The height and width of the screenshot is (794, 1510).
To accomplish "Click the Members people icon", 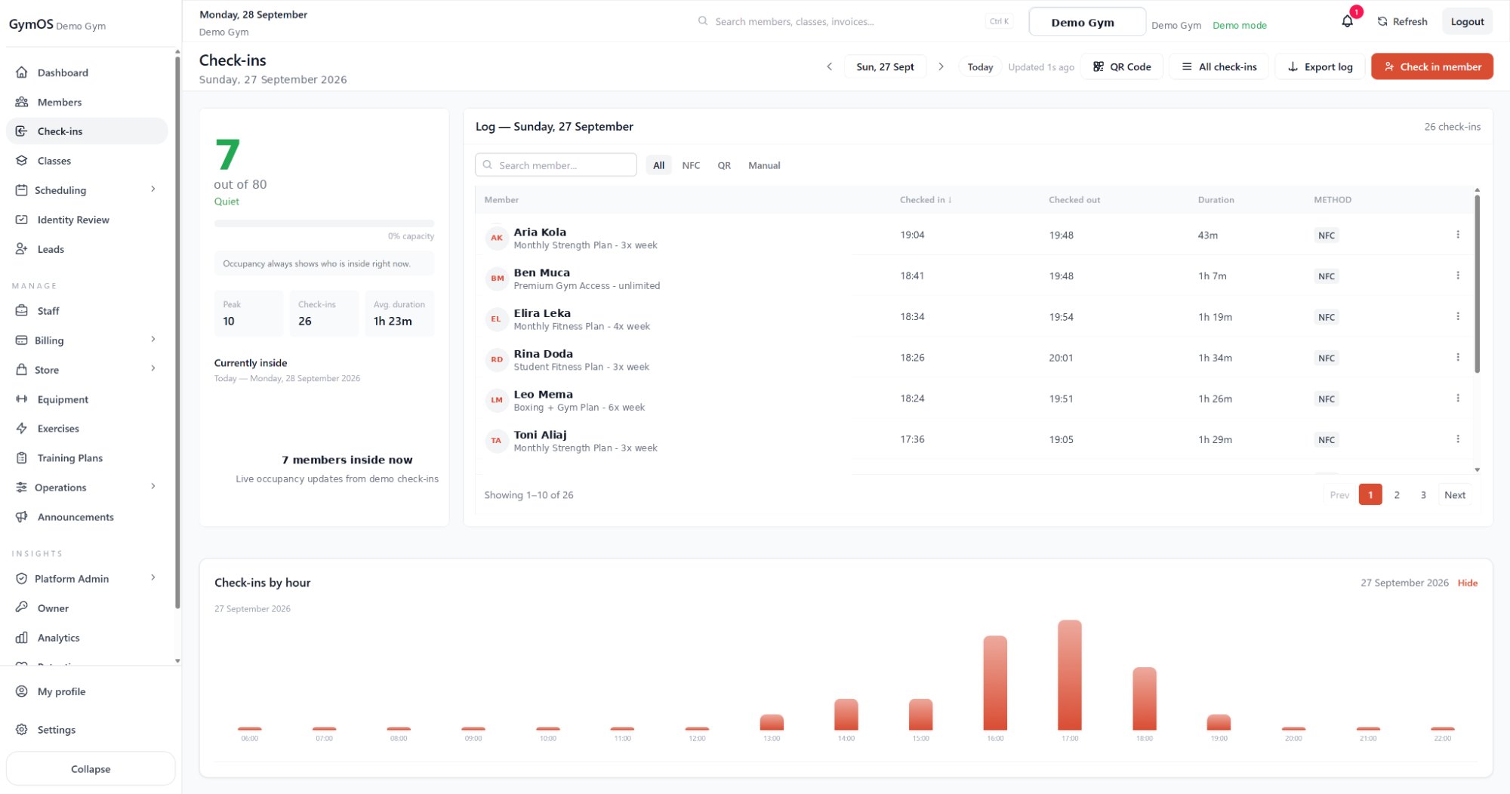I will point(22,102).
